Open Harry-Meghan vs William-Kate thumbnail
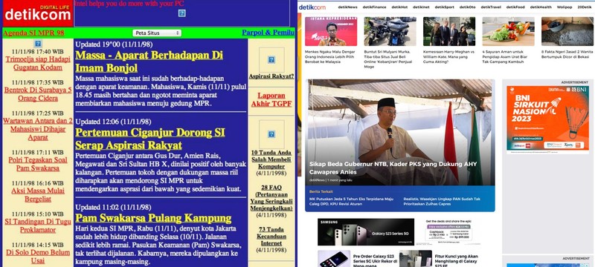The width and height of the screenshot is (595, 267). tap(449, 31)
